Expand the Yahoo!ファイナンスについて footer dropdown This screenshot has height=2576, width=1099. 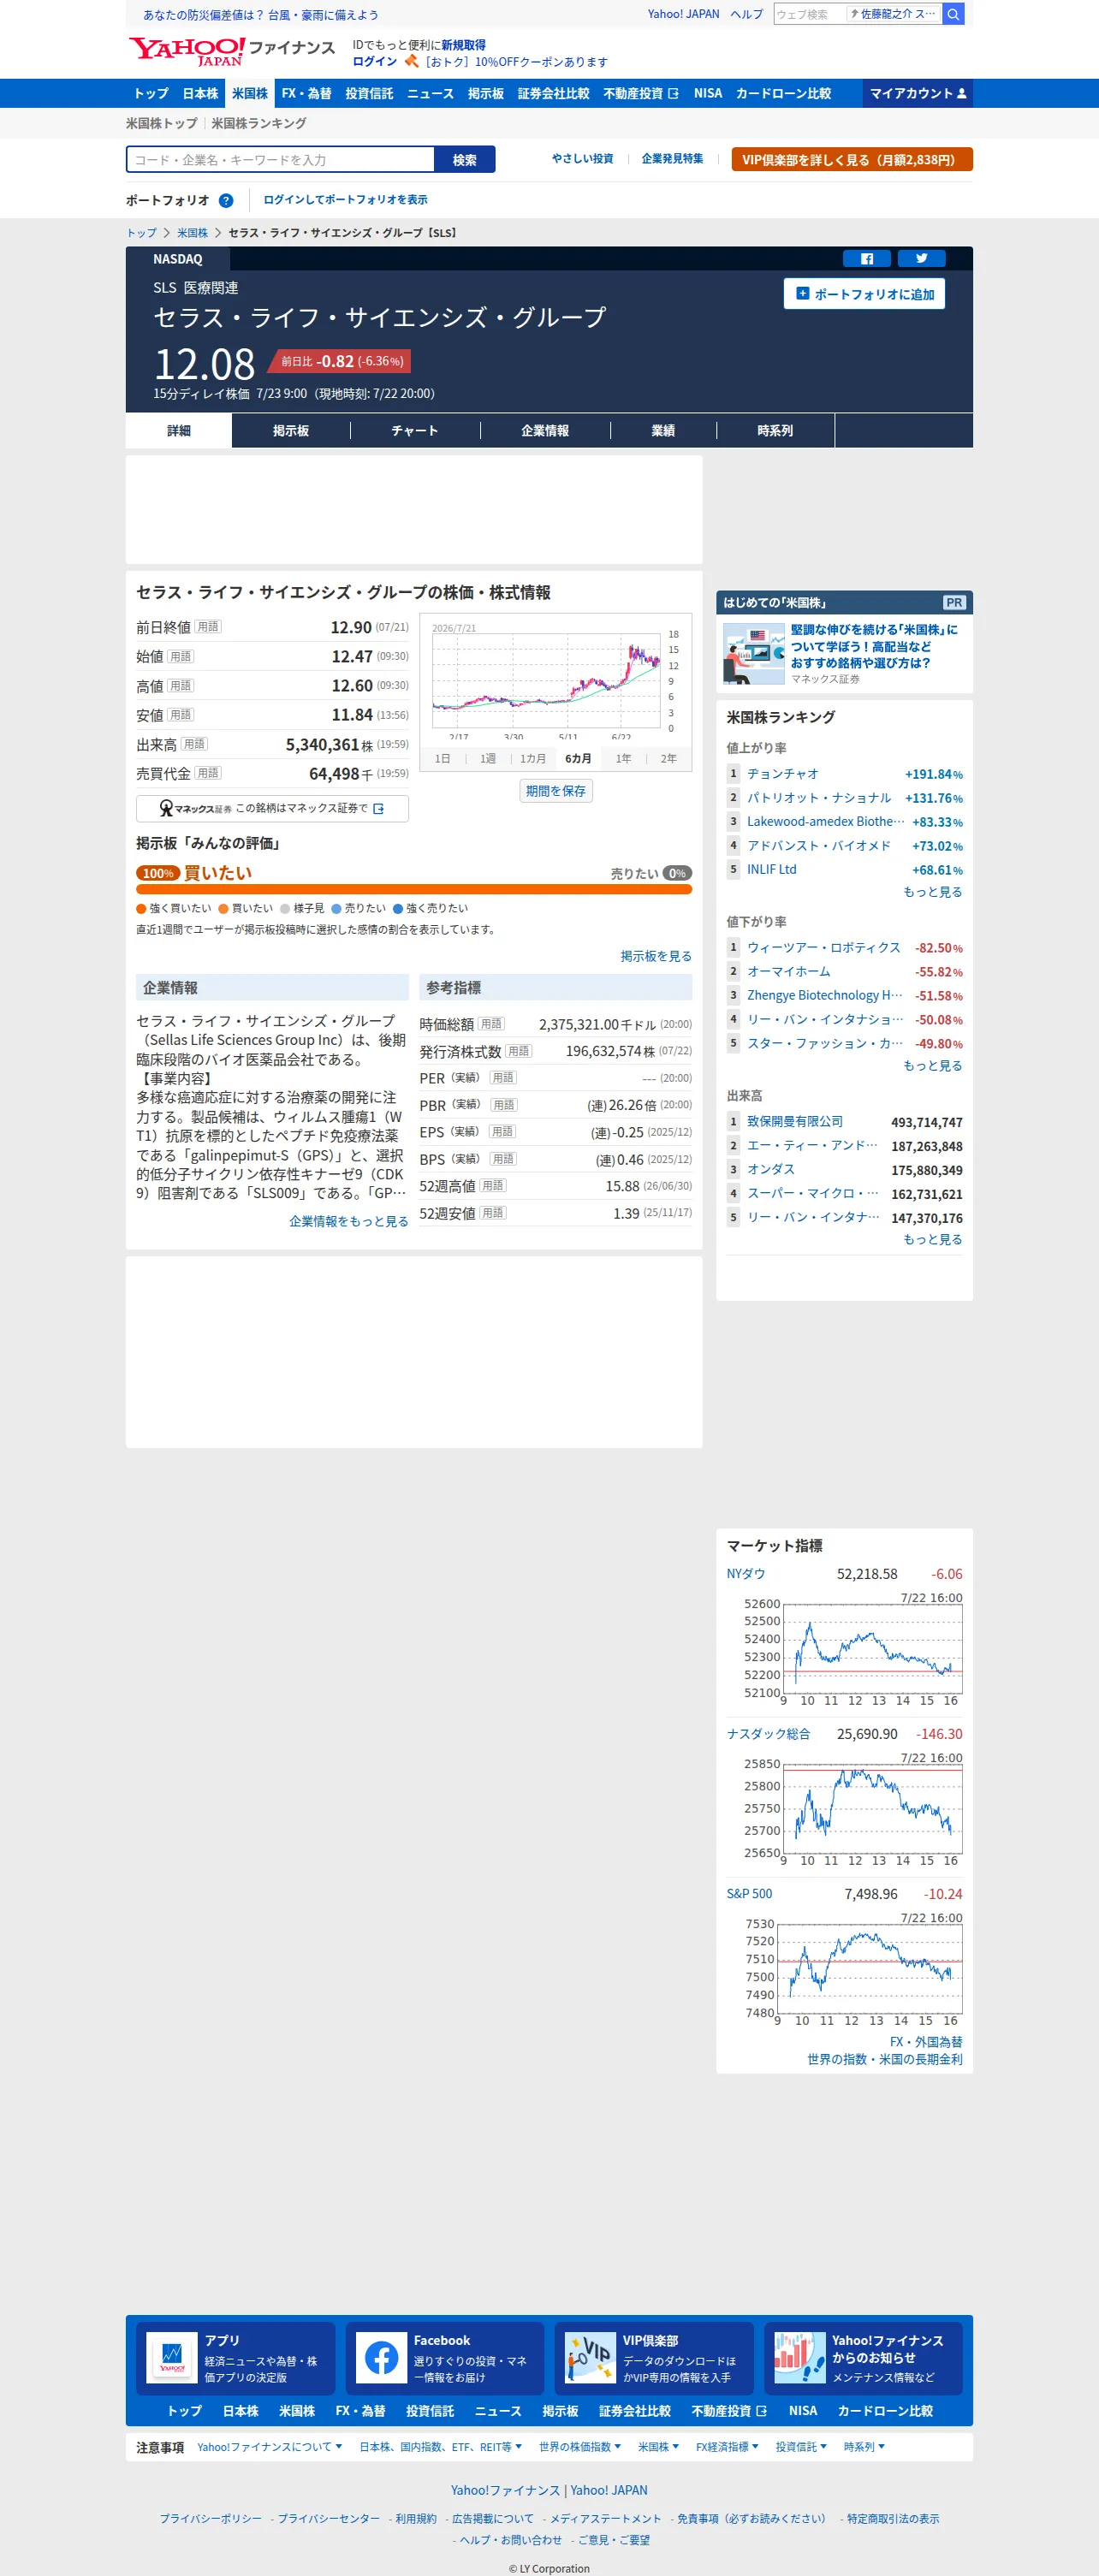(270, 2447)
